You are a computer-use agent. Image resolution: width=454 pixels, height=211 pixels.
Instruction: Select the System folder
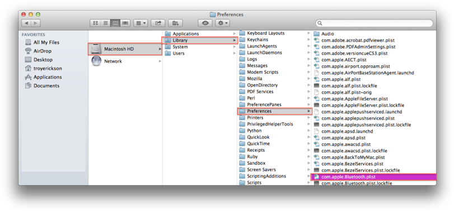(x=200, y=47)
